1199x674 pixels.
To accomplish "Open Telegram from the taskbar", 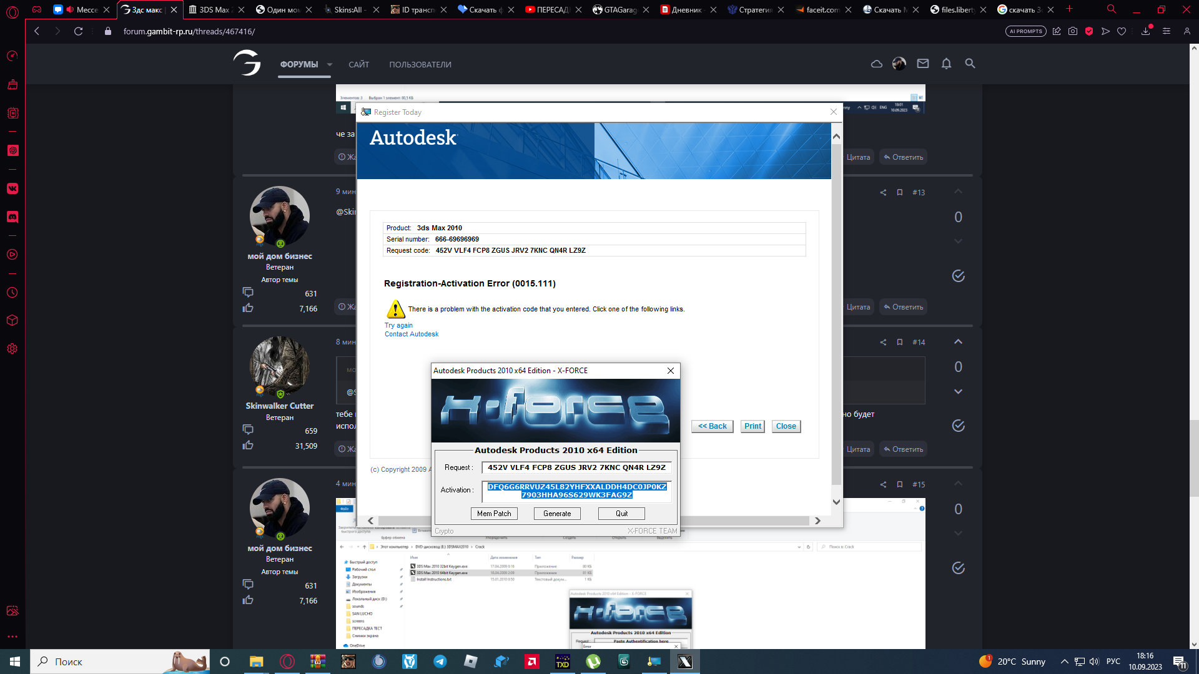I will tap(440, 662).
